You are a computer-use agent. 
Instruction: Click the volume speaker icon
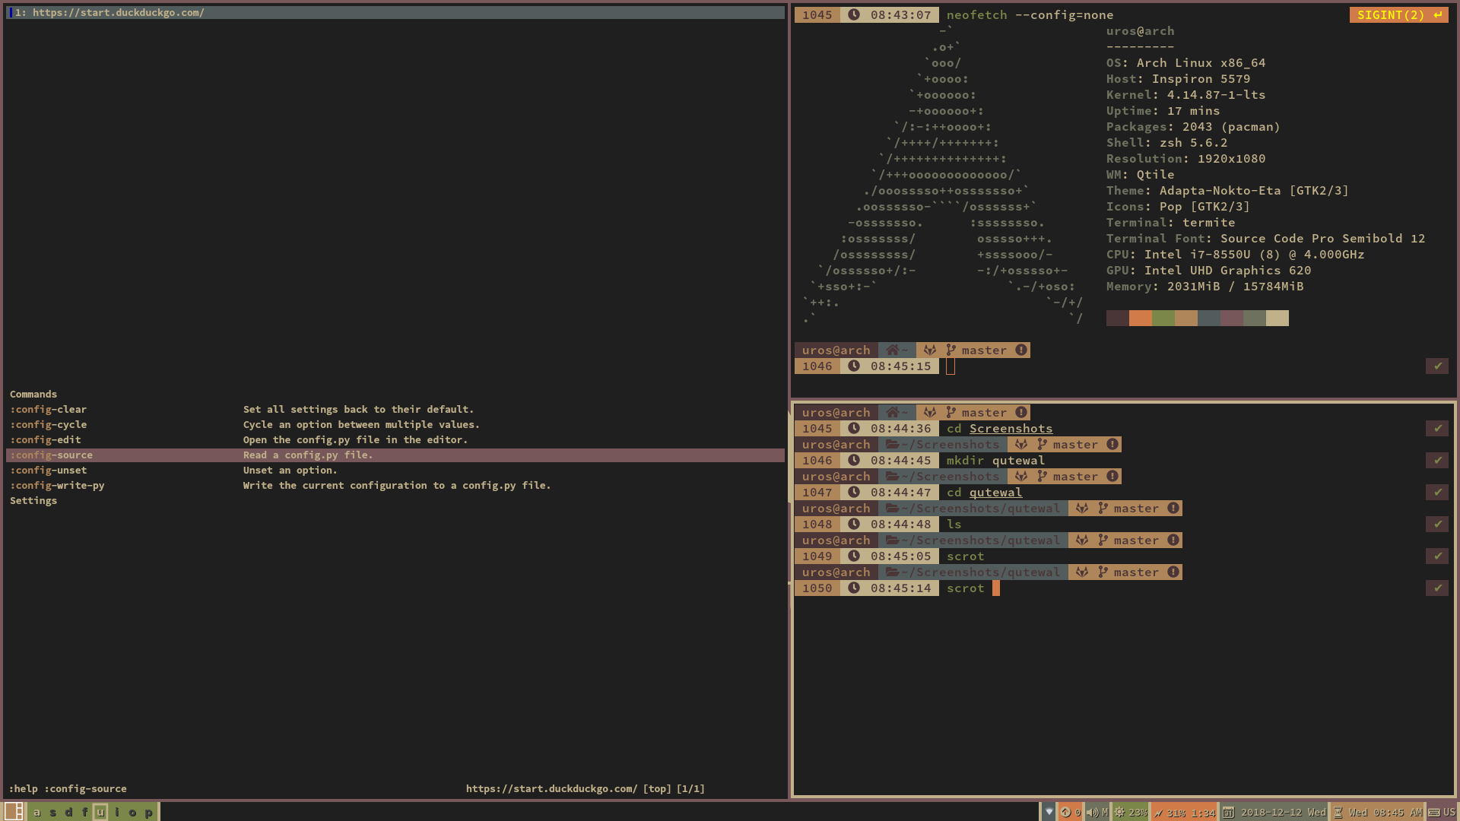(x=1093, y=812)
